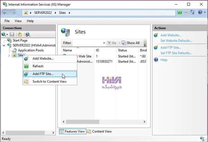208x142 pixels.
Task: Select the Default Web Site row name
Action: (x=85, y=56)
